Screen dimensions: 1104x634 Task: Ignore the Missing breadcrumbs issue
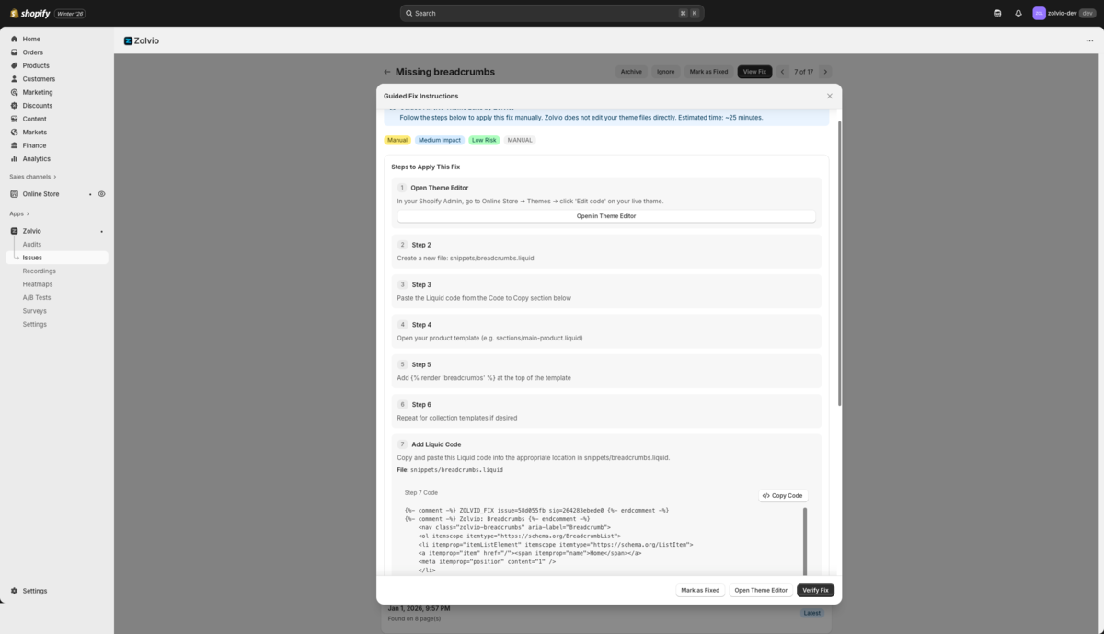point(665,71)
